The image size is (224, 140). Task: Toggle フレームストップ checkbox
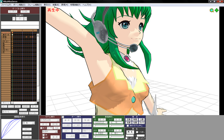[x=137, y=138]
